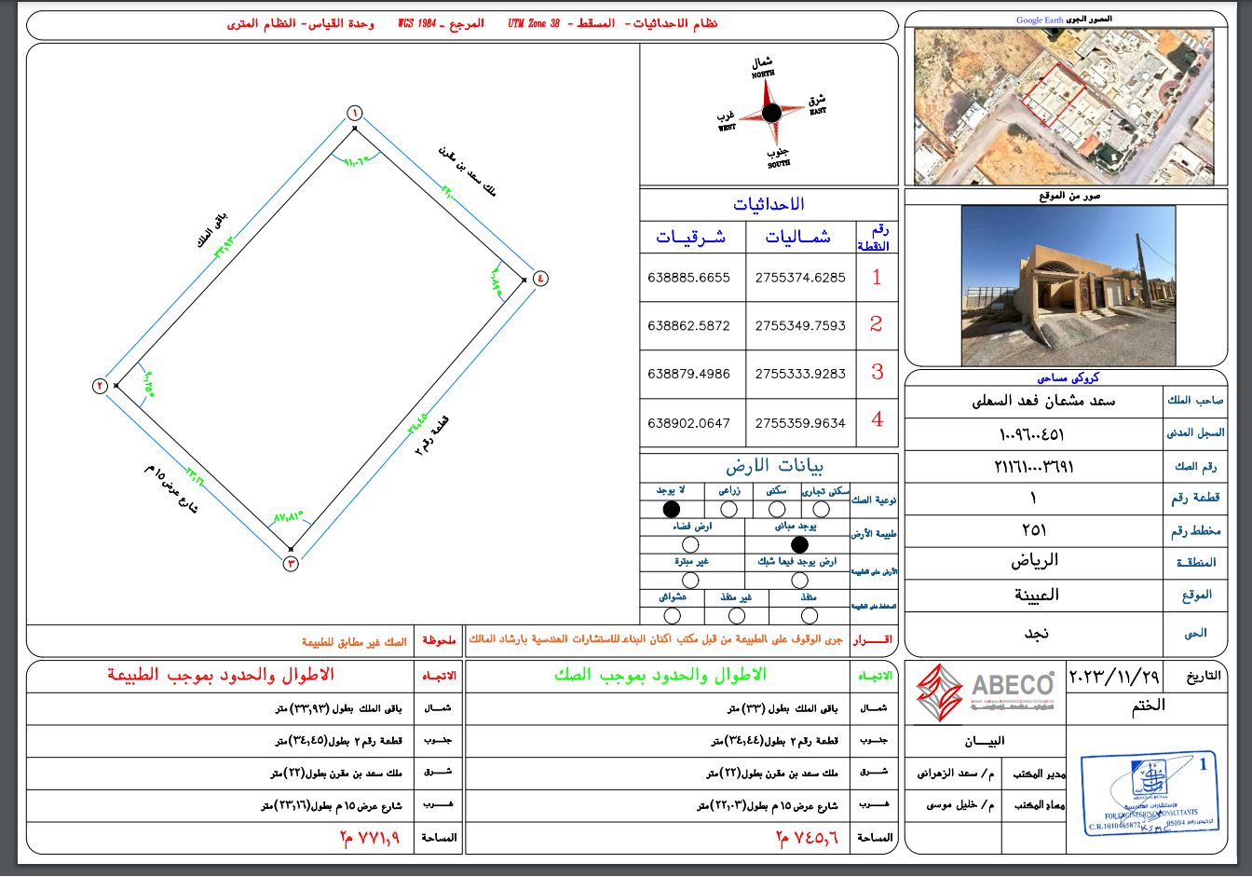Click owner name 'سعد مشعان فهد السهلى'
Image resolution: width=1252 pixels, height=877 pixels.
(x=1043, y=401)
